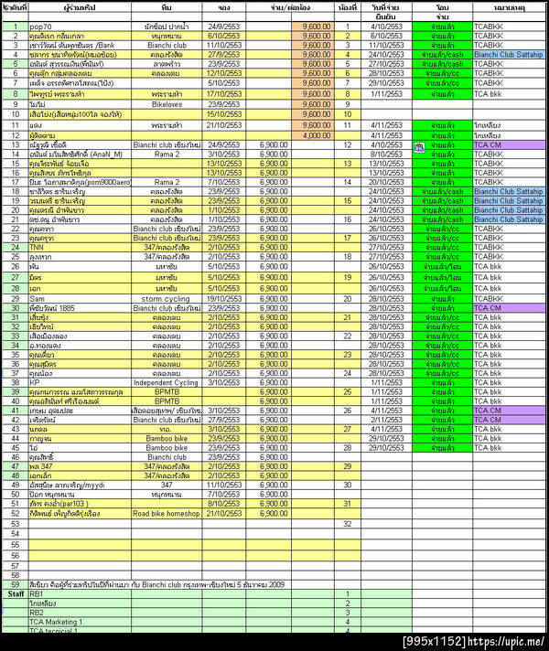Select the name cell containing 'myydi'
Viewport: 549px width, 651px height.
(80, 485)
